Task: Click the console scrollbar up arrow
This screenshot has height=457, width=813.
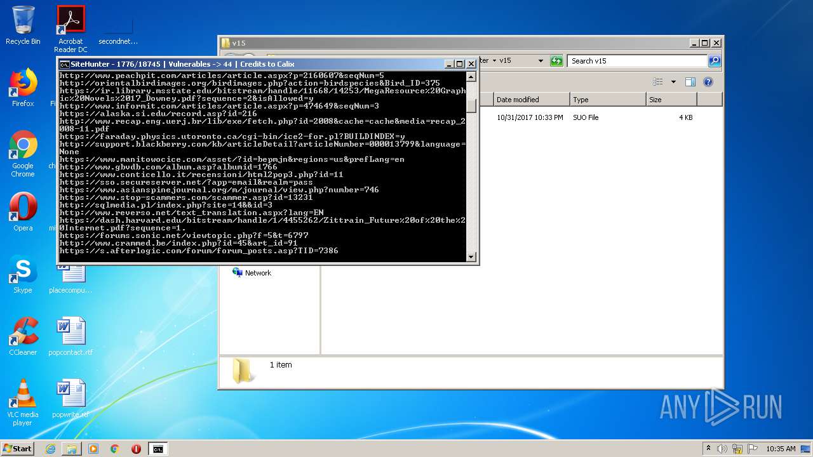Action: [x=471, y=77]
